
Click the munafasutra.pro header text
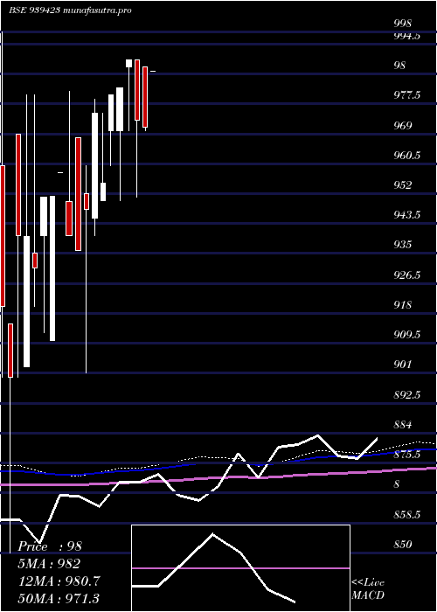97,10
